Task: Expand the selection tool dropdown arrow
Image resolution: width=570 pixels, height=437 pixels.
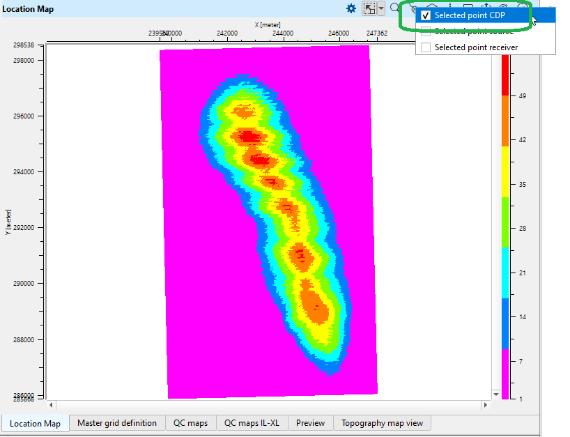Action: [x=381, y=9]
